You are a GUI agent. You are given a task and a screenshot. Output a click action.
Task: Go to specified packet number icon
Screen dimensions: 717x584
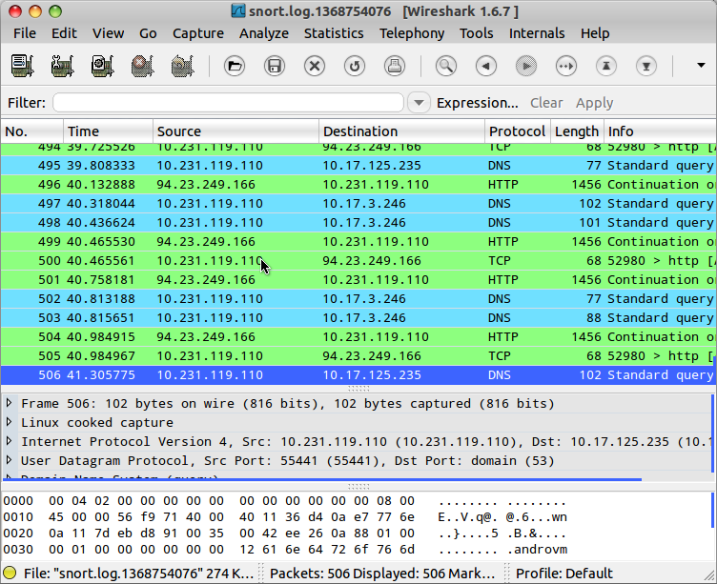tap(566, 67)
